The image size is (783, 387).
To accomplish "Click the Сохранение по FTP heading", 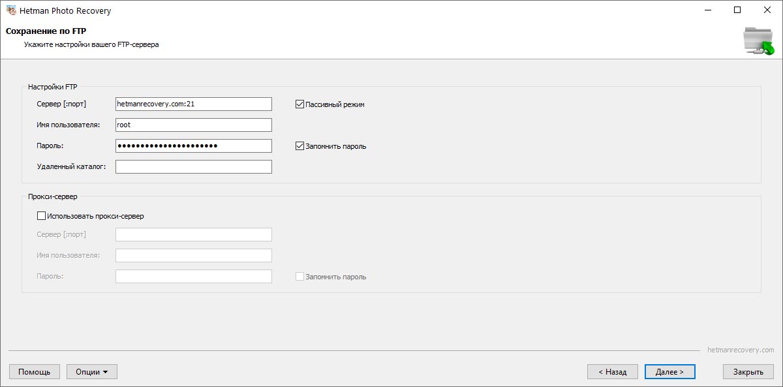I will pyautogui.click(x=46, y=31).
